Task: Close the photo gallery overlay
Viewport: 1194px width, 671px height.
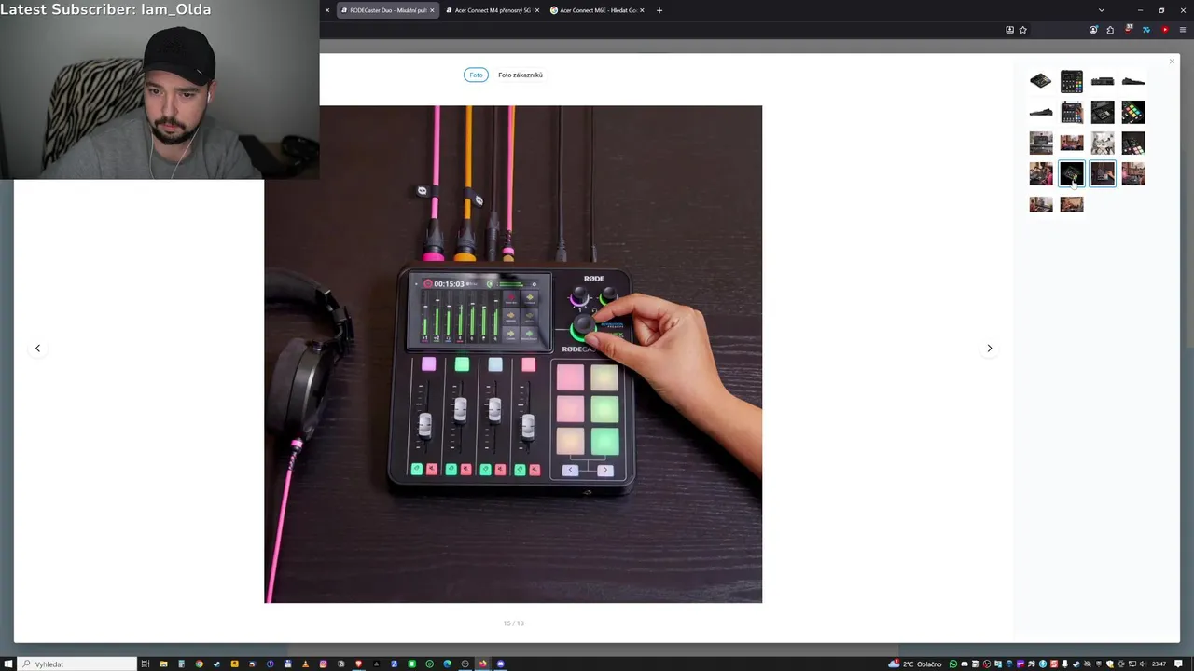Action: click(x=1173, y=62)
